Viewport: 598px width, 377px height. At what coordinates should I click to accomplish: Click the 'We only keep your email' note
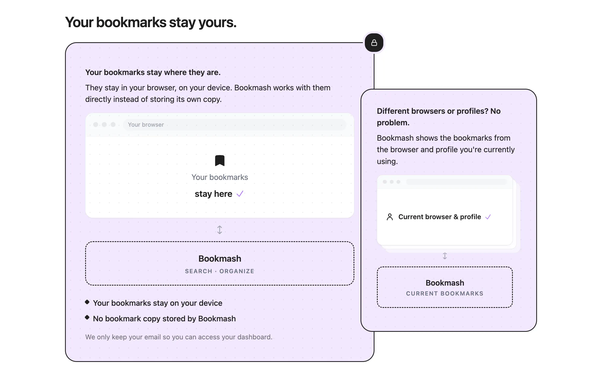(179, 337)
